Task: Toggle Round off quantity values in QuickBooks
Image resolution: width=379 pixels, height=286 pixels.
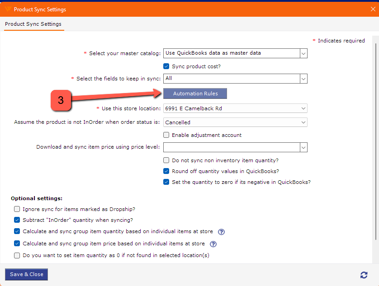Action: click(x=166, y=171)
